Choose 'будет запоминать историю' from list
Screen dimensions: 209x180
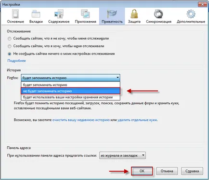tap(70, 85)
